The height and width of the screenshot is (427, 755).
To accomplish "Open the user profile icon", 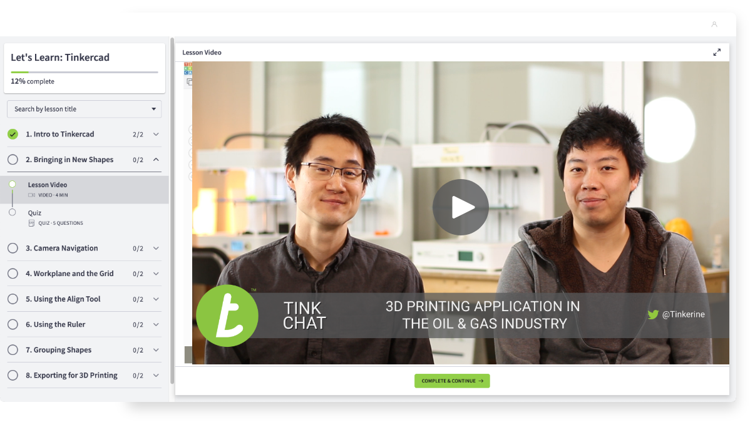I will tap(714, 24).
